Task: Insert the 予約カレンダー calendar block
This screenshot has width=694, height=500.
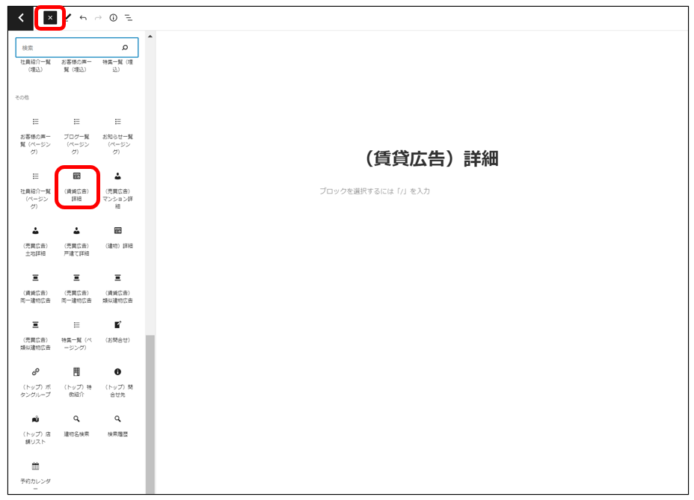Action: (x=35, y=474)
